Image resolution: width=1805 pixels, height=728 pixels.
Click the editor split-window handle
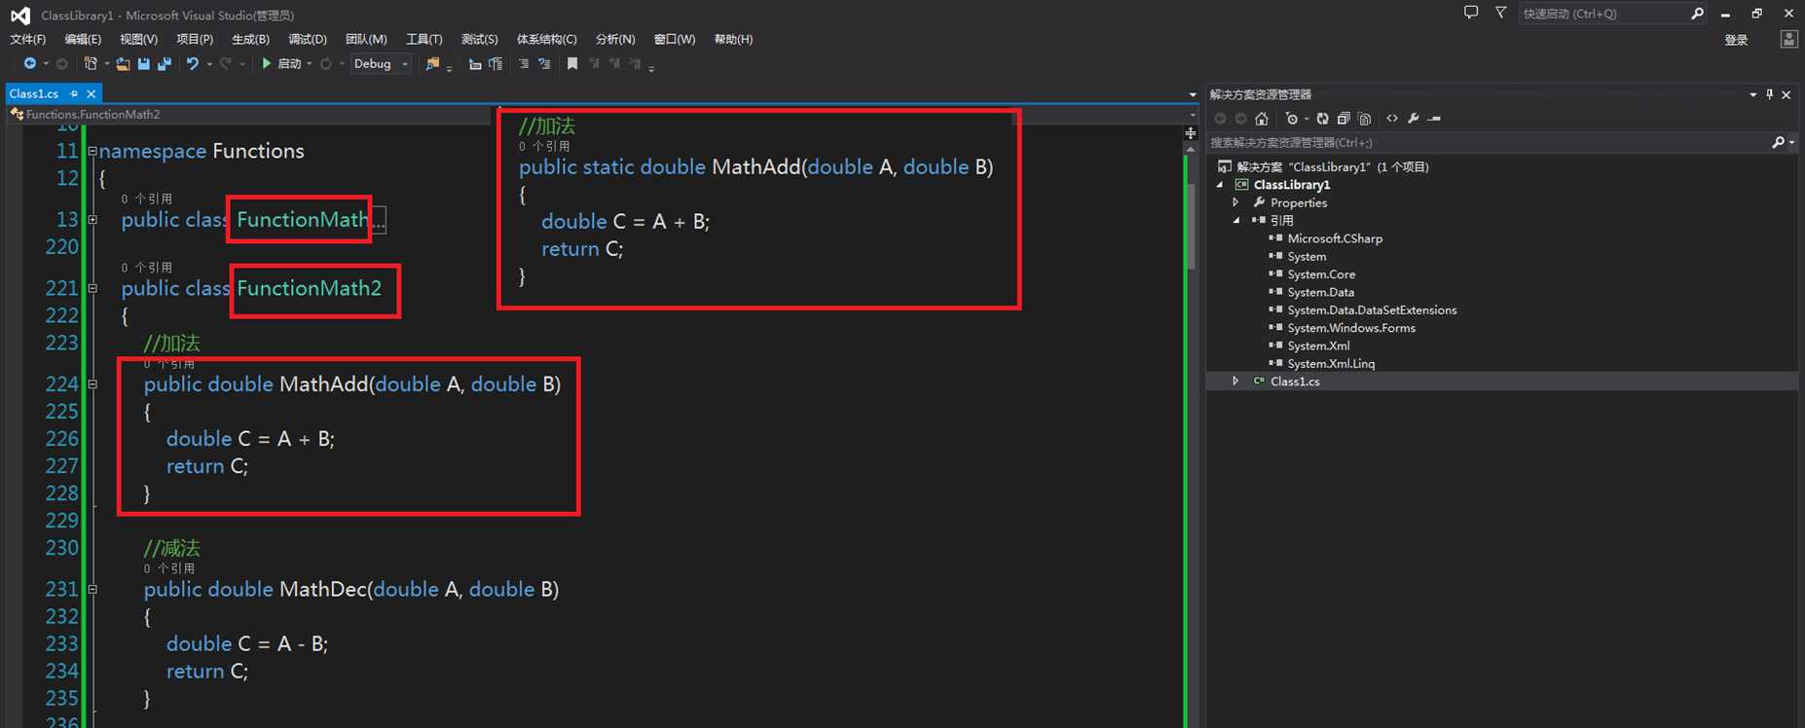[x=1191, y=132]
